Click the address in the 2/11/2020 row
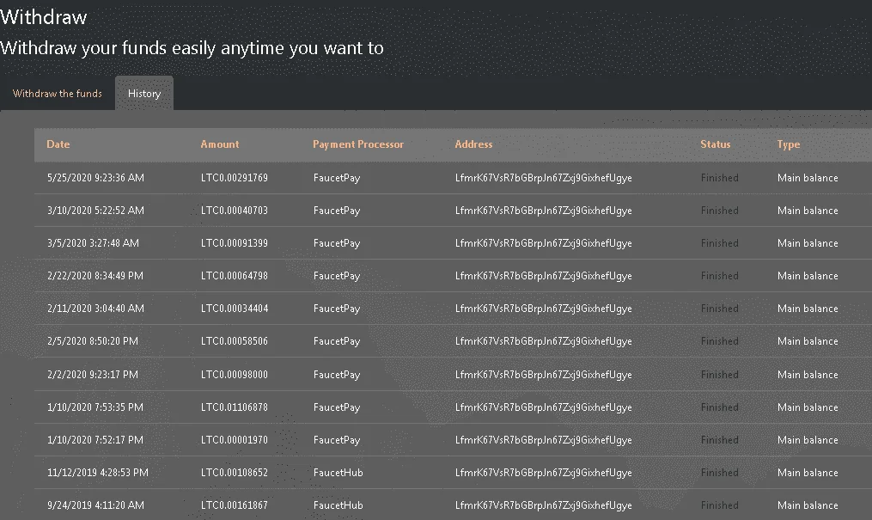 (x=543, y=309)
